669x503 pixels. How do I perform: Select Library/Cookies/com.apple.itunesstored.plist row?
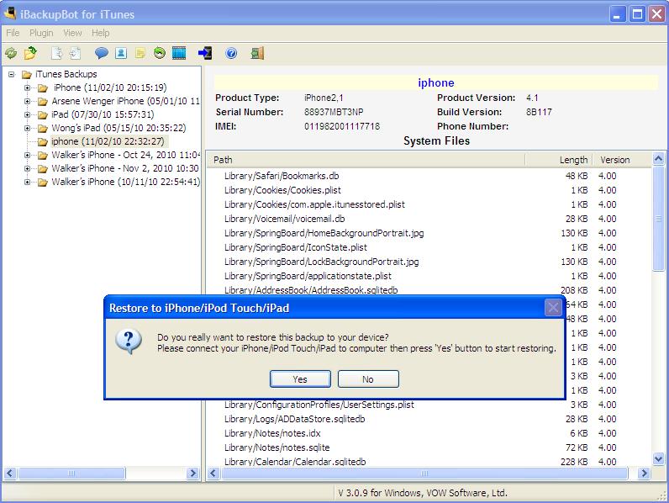[429, 204]
